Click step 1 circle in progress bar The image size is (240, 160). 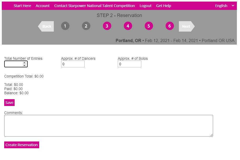(x=65, y=26)
